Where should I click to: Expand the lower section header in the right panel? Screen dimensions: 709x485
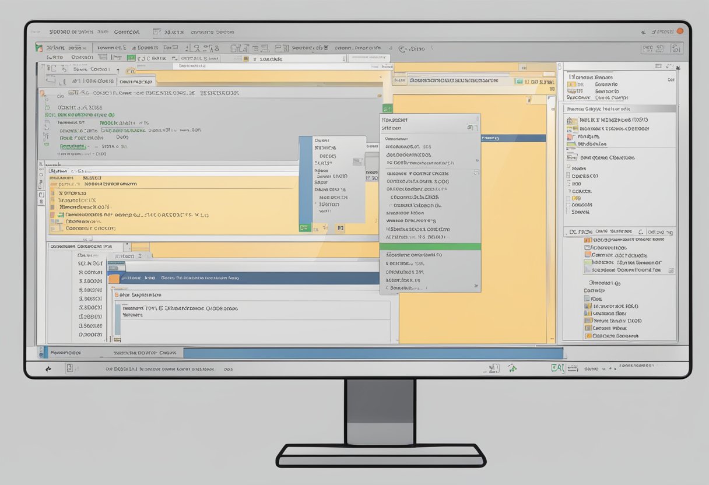[x=618, y=232]
